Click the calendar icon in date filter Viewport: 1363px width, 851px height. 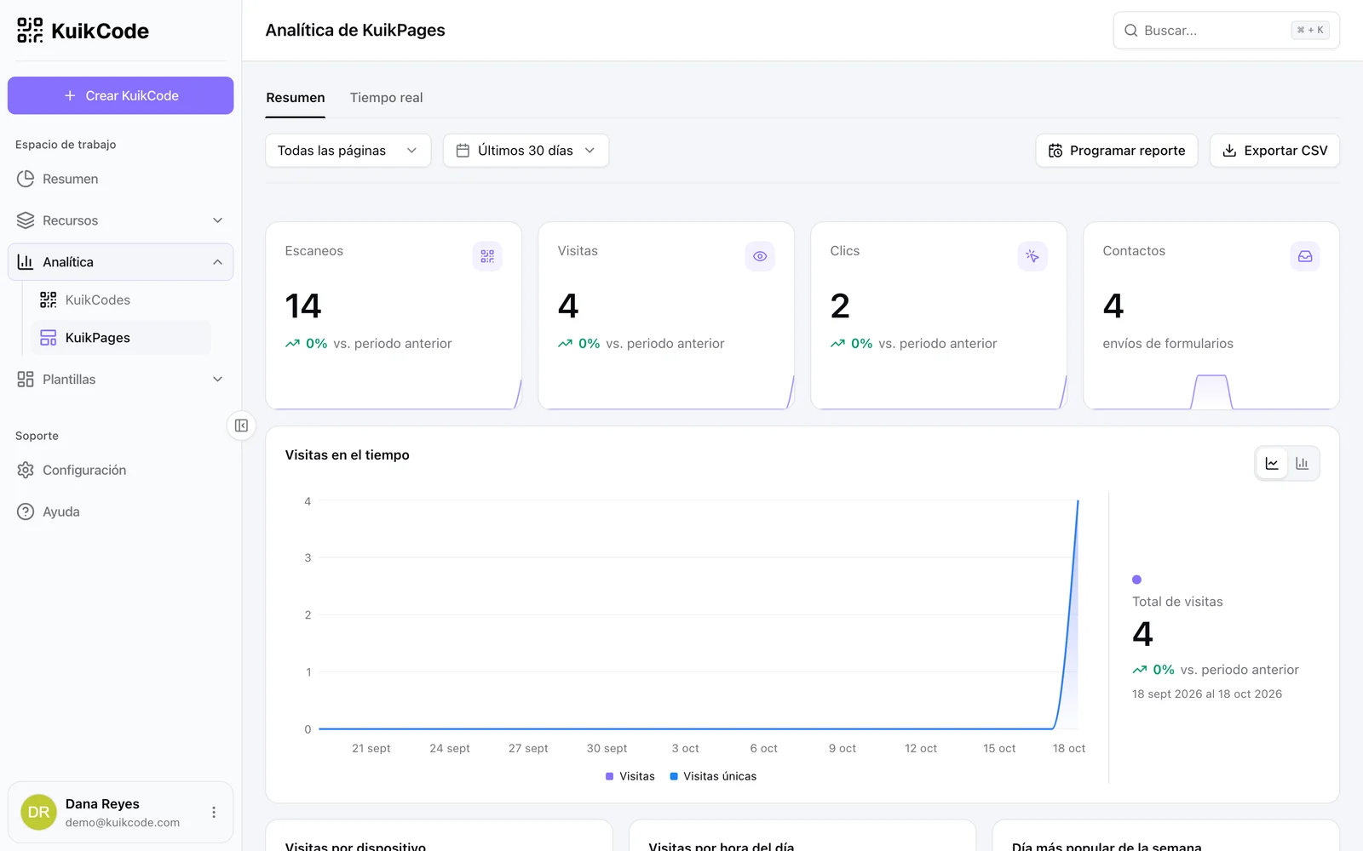coord(463,151)
